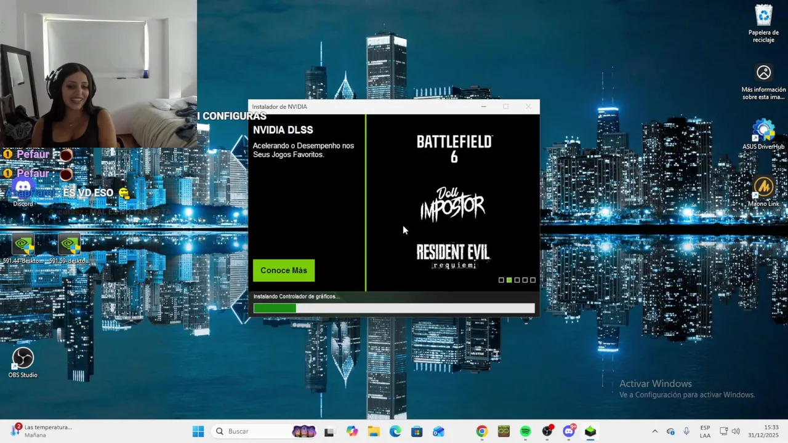Open Google Chrome from the taskbar

(482, 431)
